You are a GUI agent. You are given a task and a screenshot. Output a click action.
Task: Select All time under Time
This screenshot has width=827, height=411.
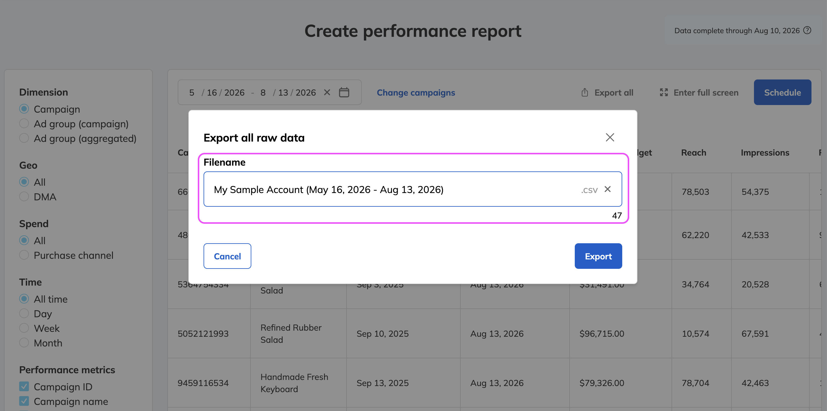[x=24, y=299]
